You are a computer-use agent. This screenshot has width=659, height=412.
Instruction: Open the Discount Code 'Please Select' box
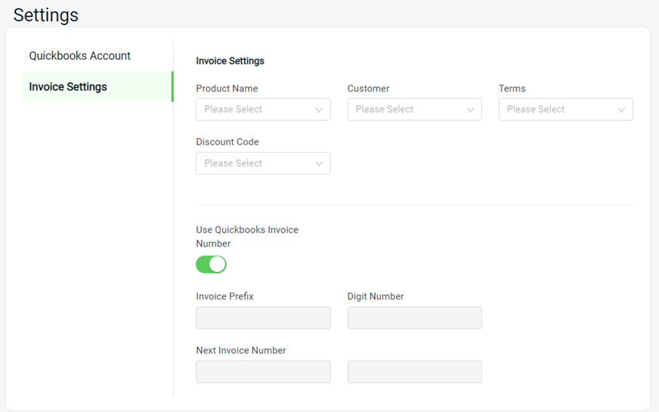pos(263,163)
